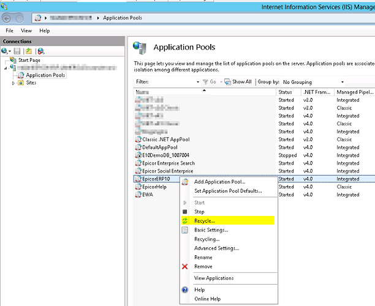Click the server home icon in address bar

(38, 18)
